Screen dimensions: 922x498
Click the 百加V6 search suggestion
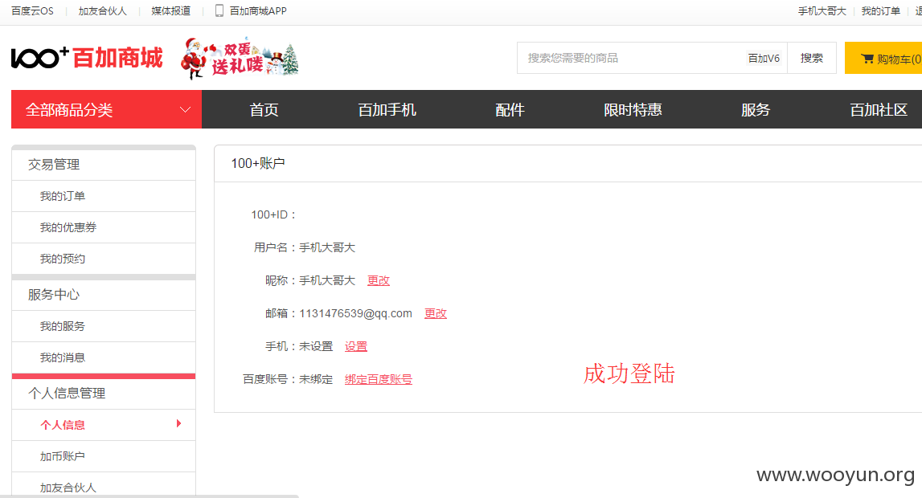tap(764, 58)
